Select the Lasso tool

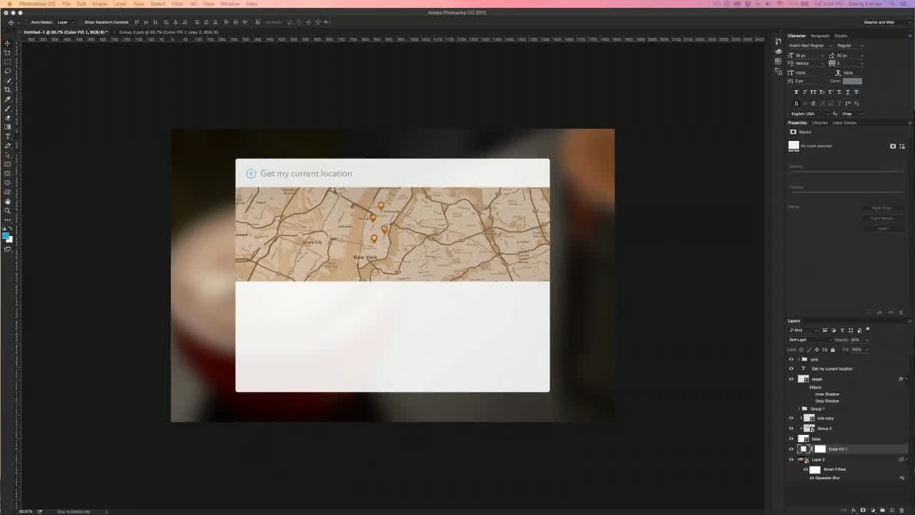[x=8, y=71]
